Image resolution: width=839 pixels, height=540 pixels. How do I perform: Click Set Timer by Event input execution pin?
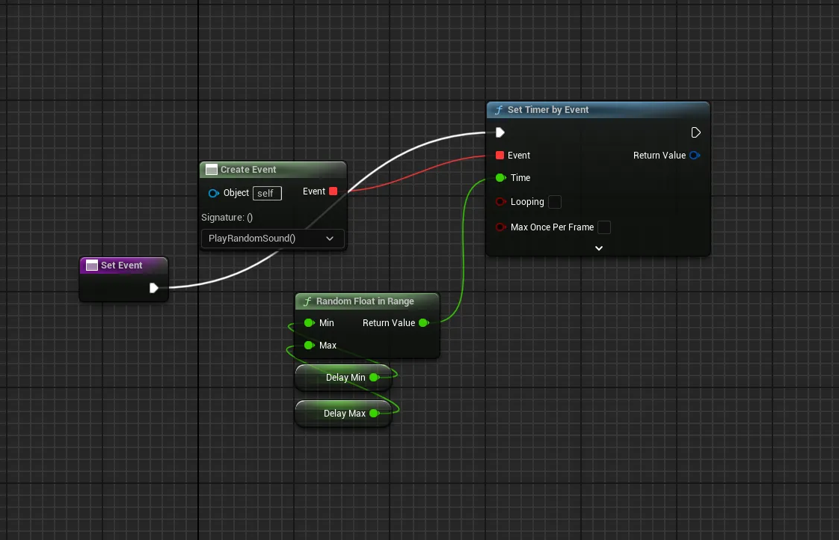point(500,132)
